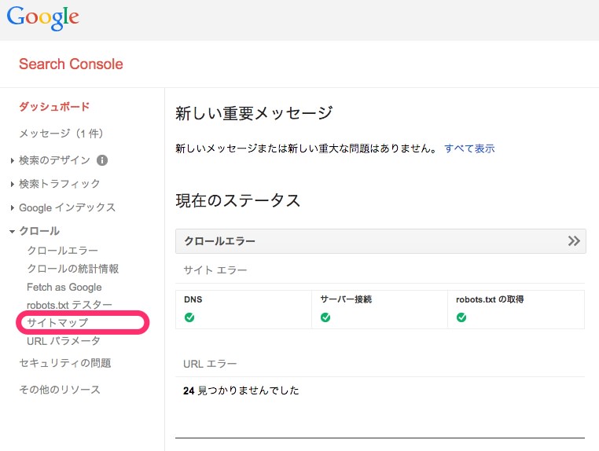Expand the Google インデックス section arrow
Viewport: 599px width, 451px height.
pos(13,208)
